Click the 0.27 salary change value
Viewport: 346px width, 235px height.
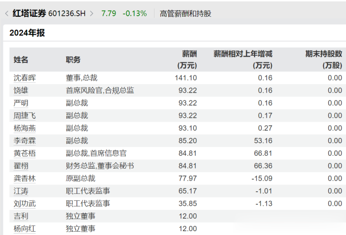pyautogui.click(x=265, y=128)
